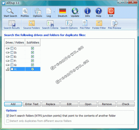Check the D: drive checkbox
This screenshot has width=139, height=130.
coord(12,53)
